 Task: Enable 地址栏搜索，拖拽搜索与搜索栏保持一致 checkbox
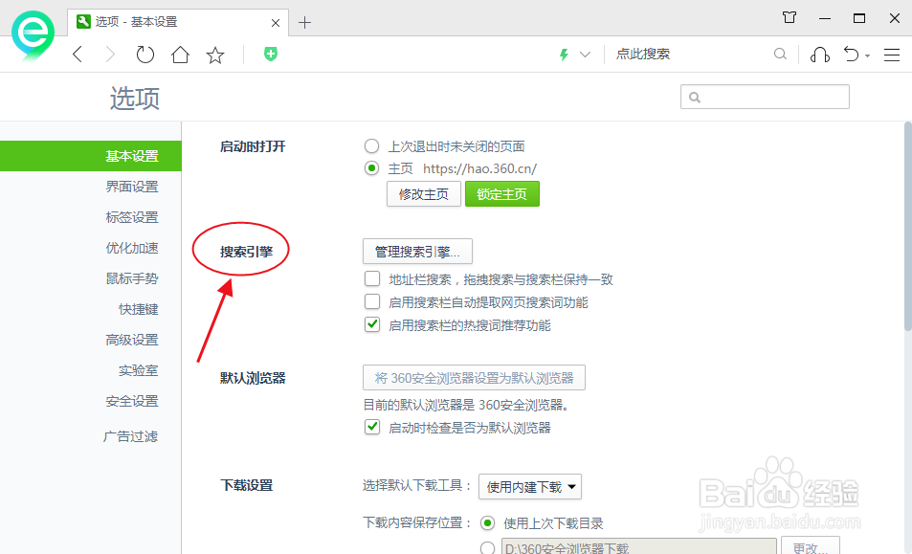pyautogui.click(x=372, y=279)
